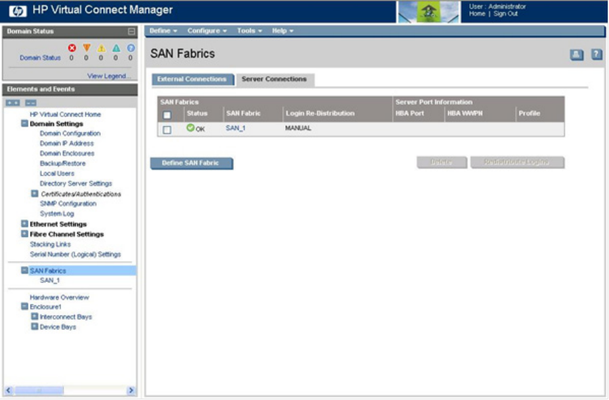Click the HP logo in header
Viewport: 609px width, 400px height.
coord(19,11)
